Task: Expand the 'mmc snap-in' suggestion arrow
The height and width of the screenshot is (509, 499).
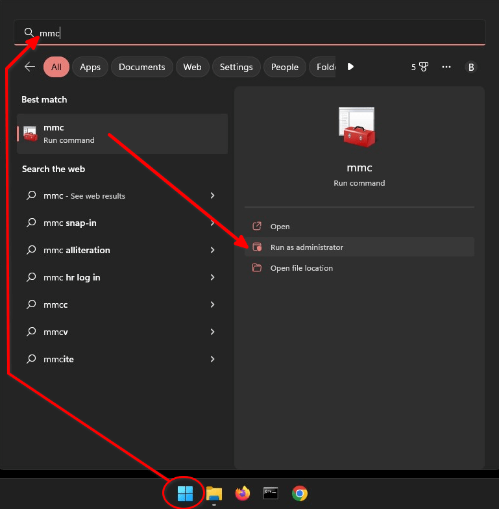Action: coord(213,223)
